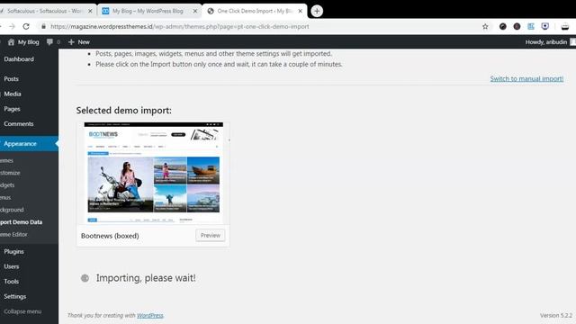This screenshot has width=576, height=324.
Task: Open Tools in sidebar
Action: point(12,282)
